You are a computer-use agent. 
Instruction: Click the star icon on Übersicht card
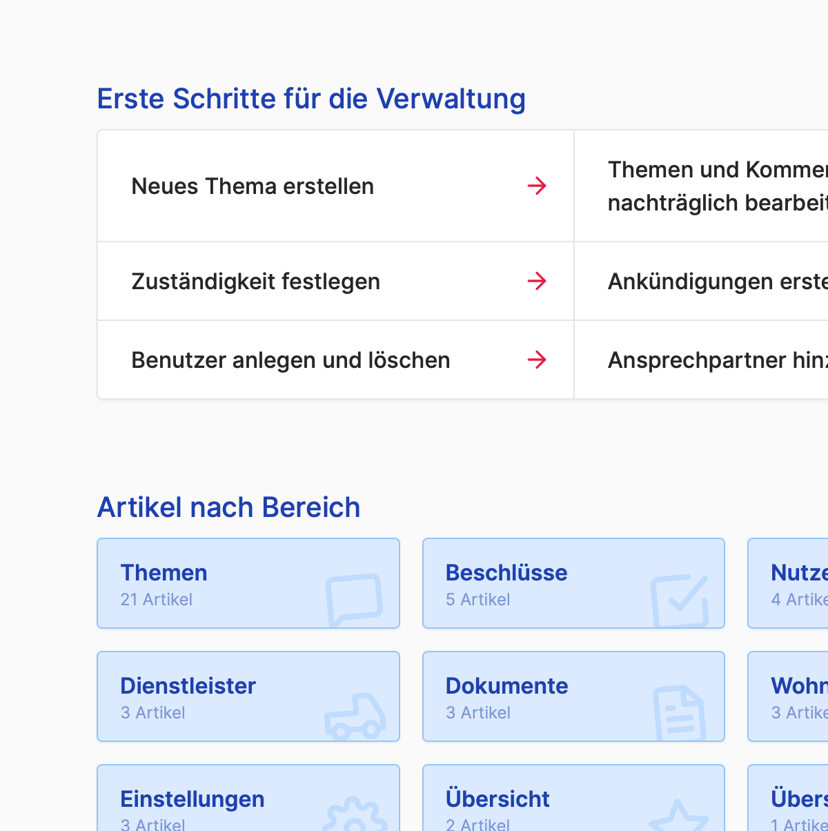tap(679, 818)
